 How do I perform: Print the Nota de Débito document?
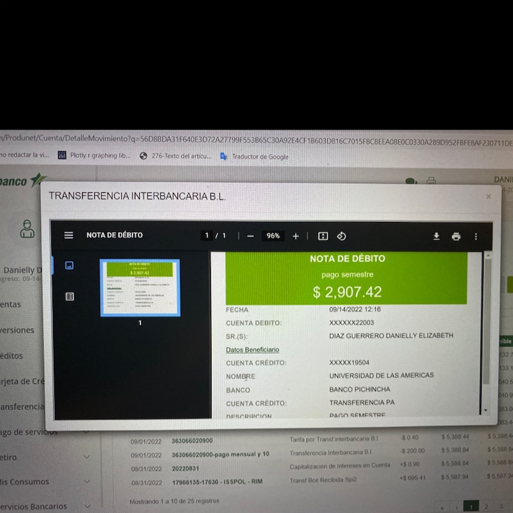pyautogui.click(x=456, y=236)
